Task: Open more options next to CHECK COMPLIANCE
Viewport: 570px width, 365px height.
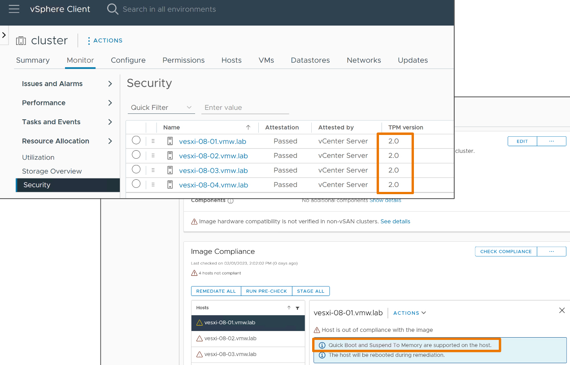Action: (x=552, y=252)
